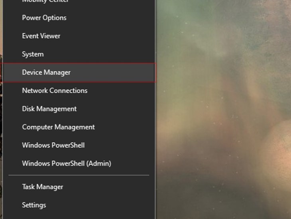Start Windows PowerShell (non-admin)
Image resolution: width=291 pixels, height=219 pixels.
click(x=53, y=145)
